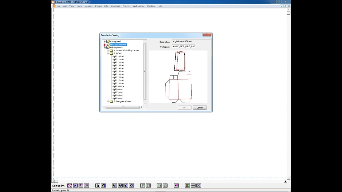Screen dimensions: 342x192
Task: Click the OK button in Standards Catalog
Action: (184, 107)
